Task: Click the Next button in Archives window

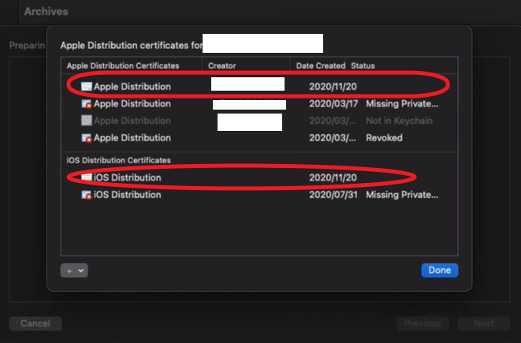Action: (483, 323)
